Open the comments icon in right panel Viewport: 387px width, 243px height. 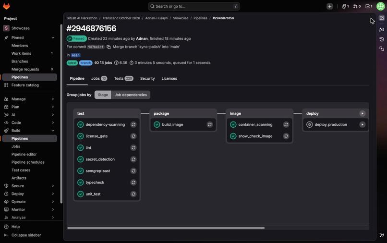(382, 30)
